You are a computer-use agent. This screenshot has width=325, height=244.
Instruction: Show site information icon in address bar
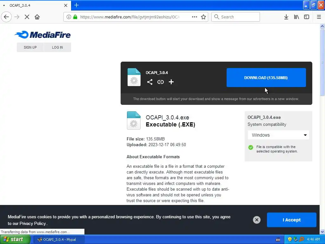coord(69,17)
